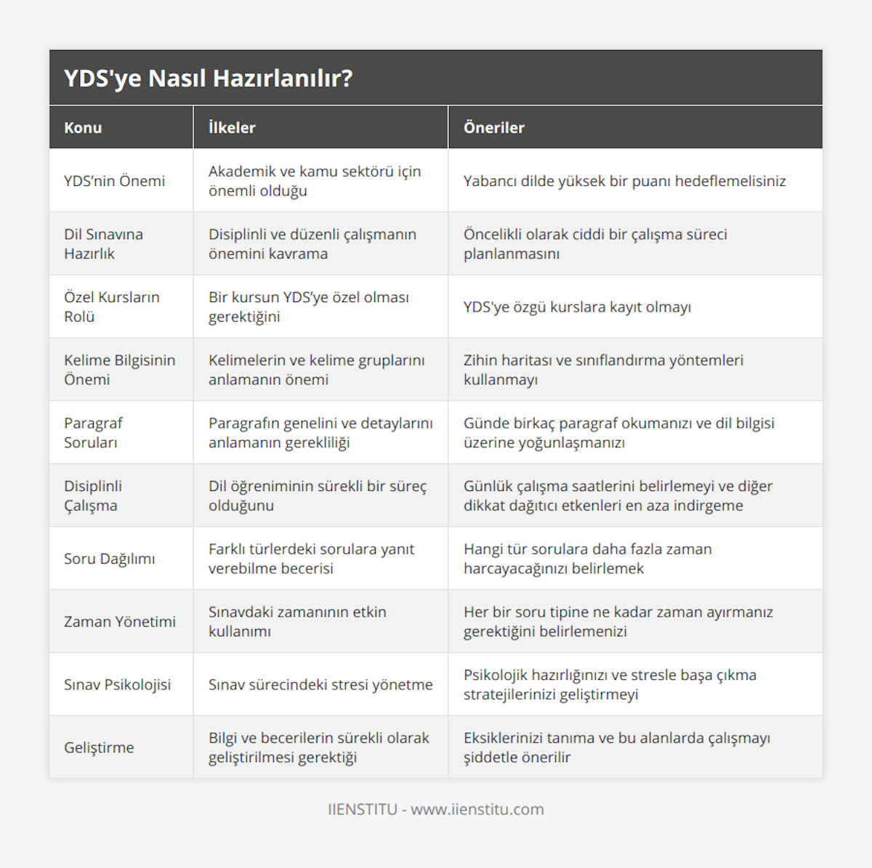Image resolution: width=872 pixels, height=868 pixels.
Task: Click 'Yabancı dilde yüksek bir puanı hedeflemelisiniz' text
Action: (625, 181)
